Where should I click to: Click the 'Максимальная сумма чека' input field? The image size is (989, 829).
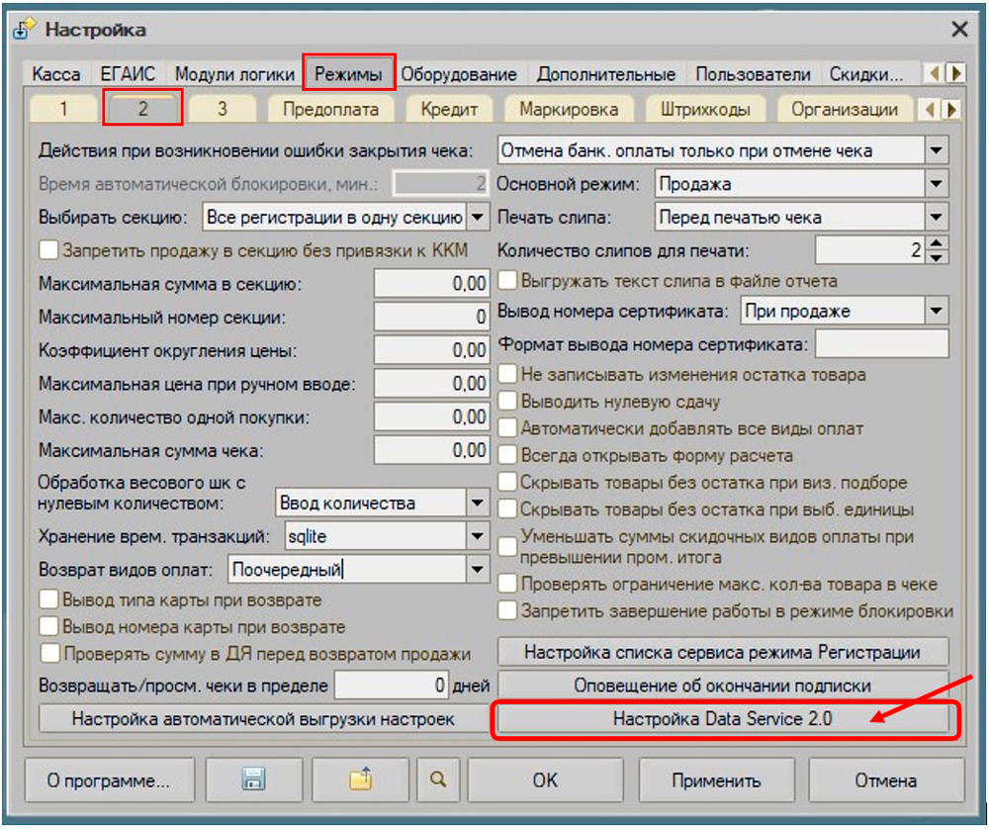(x=431, y=451)
